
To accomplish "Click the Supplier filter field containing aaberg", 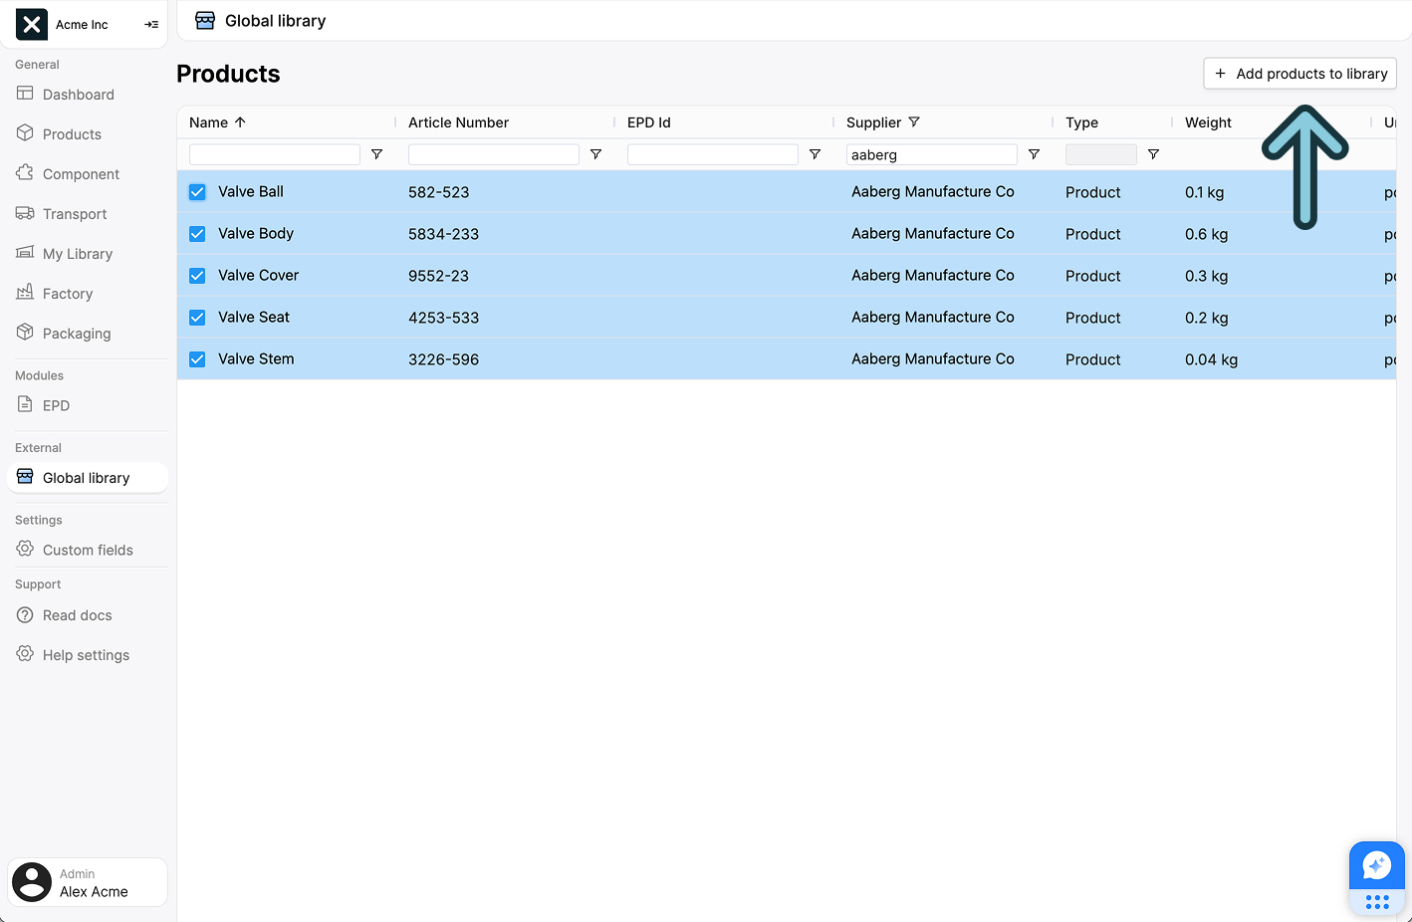I will coord(931,154).
